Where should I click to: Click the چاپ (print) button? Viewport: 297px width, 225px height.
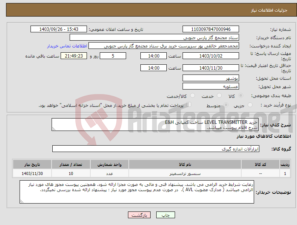click(165, 215)
